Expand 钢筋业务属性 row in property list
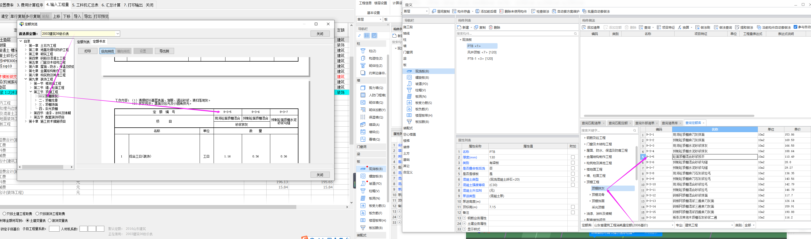This screenshot has width=811, height=239. (x=464, y=218)
